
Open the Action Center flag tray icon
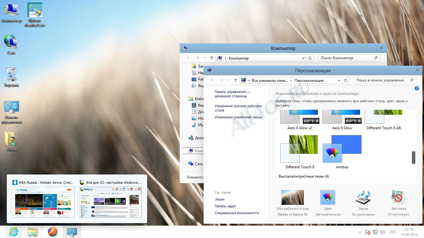pyautogui.click(x=368, y=232)
